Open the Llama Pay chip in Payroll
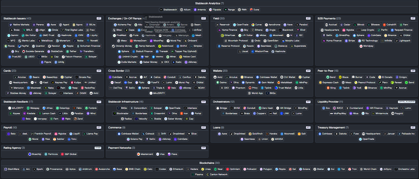Screen dimensions: 419x179 (90, 134)
